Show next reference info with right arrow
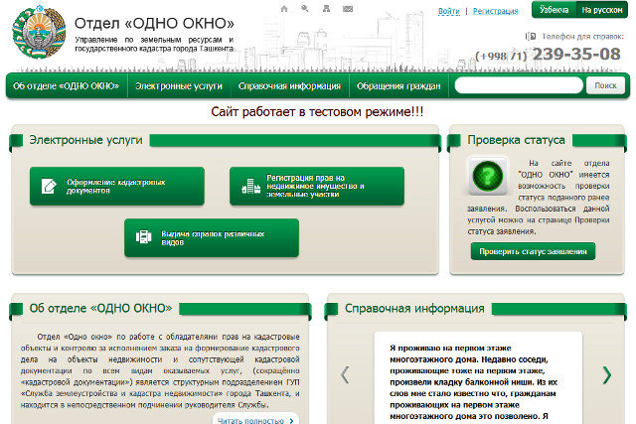636x424 pixels. pos(607,374)
